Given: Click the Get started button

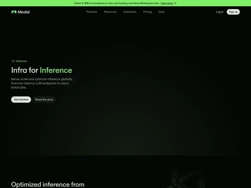Looking at the screenshot, I should pyautogui.click(x=21, y=99).
